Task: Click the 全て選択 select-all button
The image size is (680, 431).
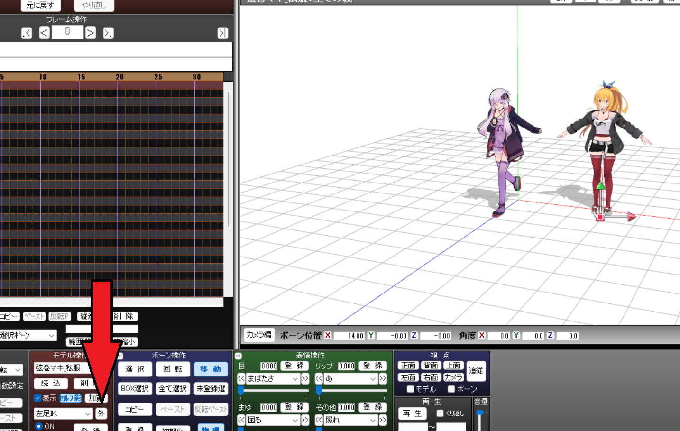Action: click(173, 388)
